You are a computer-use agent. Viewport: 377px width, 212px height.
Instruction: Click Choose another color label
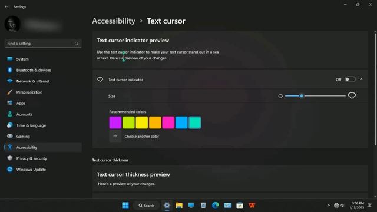point(141,136)
